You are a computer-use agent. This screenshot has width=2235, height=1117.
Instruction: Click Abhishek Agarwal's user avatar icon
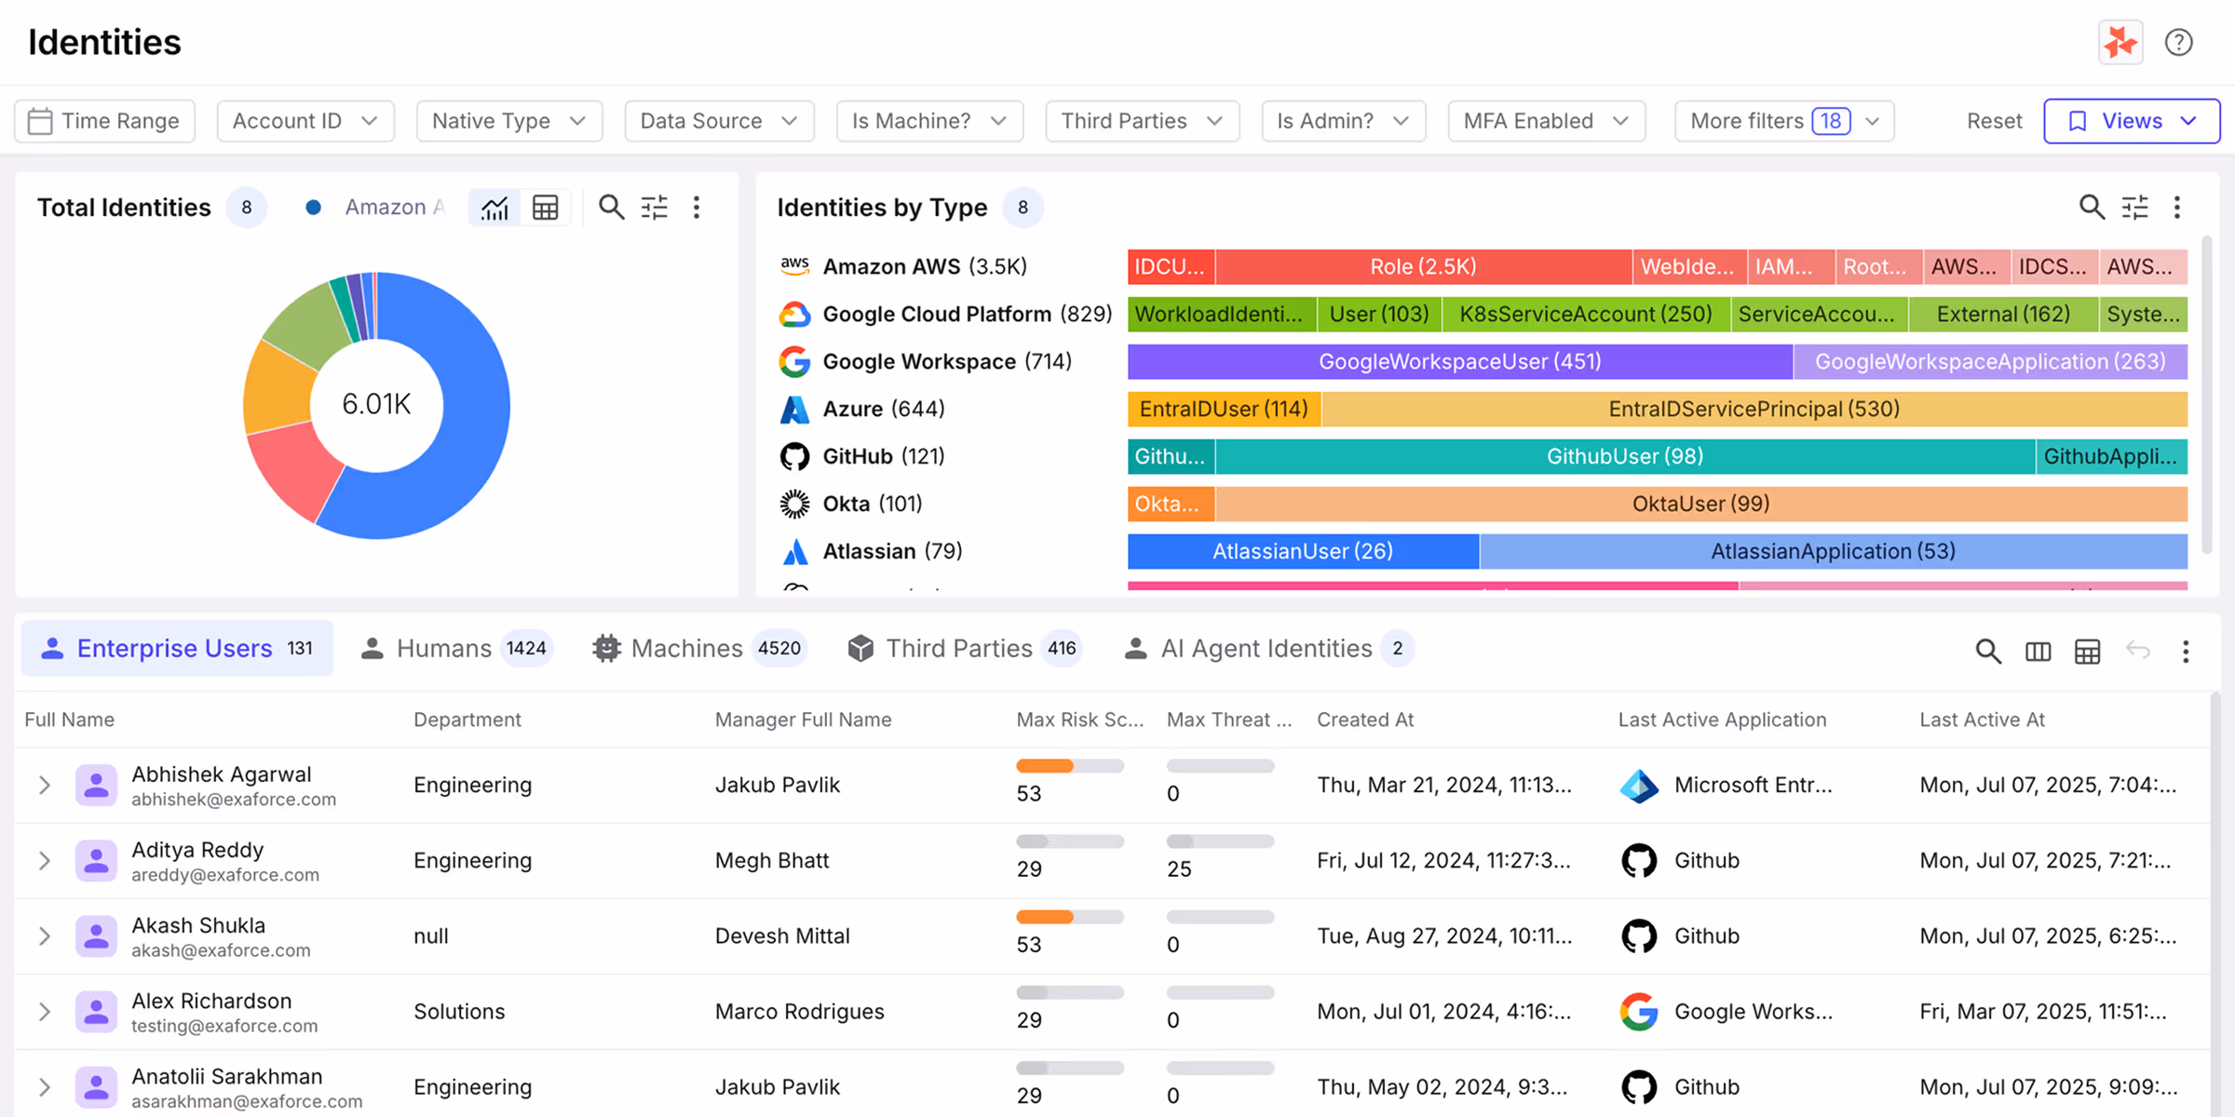click(x=96, y=786)
